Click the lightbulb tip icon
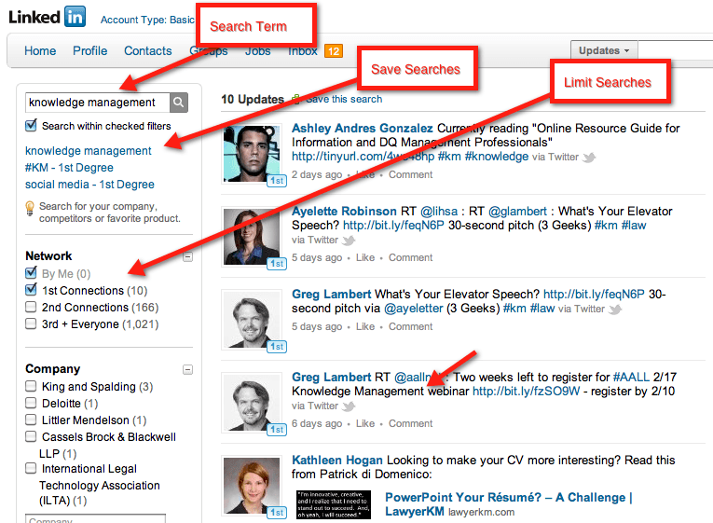The height and width of the screenshot is (523, 713). (x=30, y=209)
